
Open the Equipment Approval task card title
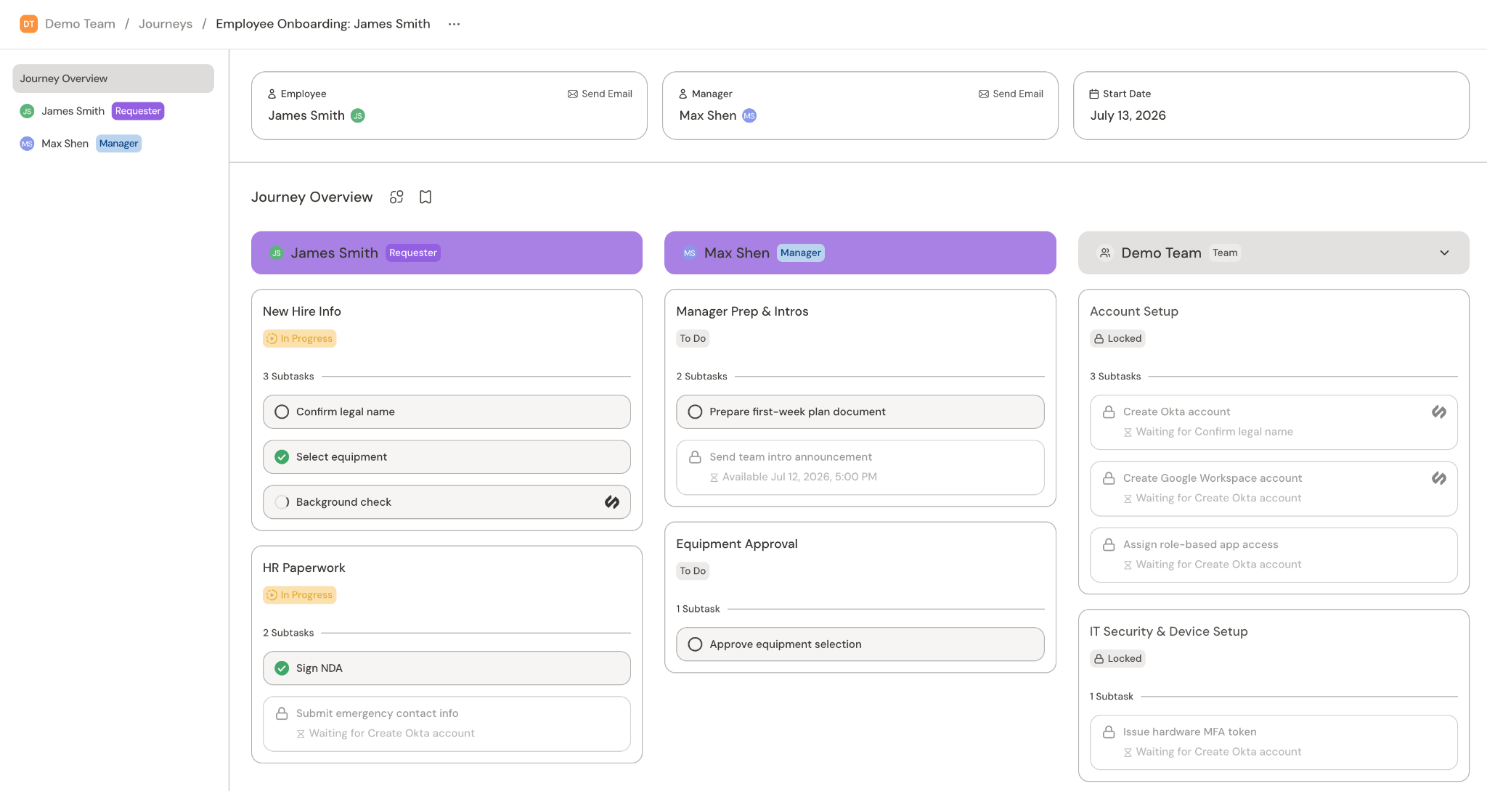[x=737, y=544]
